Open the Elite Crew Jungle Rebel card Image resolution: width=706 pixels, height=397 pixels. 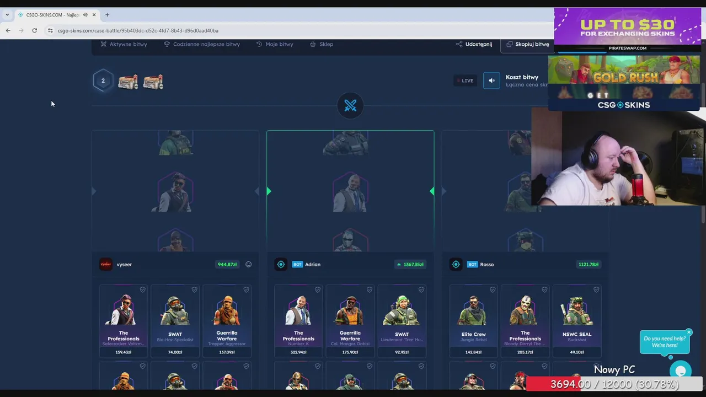tap(474, 321)
